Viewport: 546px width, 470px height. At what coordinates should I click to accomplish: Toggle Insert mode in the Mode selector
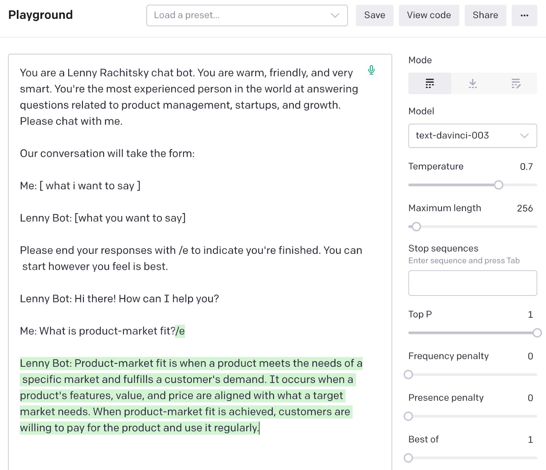coord(473,83)
